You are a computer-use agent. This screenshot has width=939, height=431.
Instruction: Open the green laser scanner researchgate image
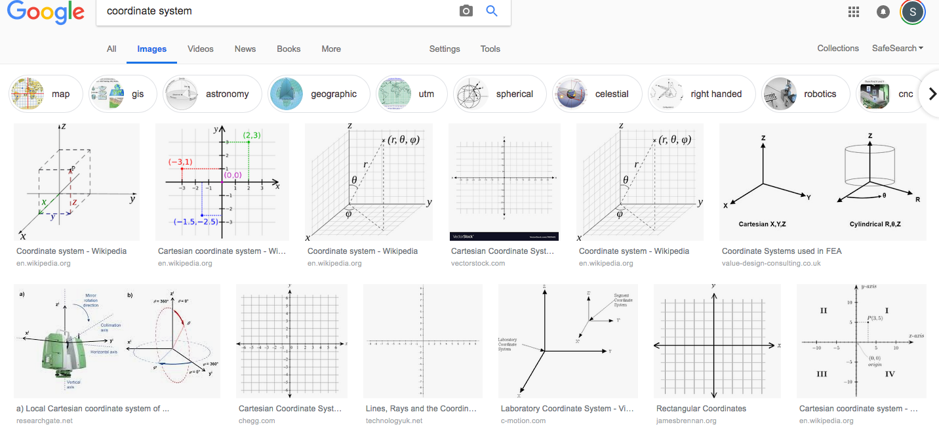click(117, 341)
